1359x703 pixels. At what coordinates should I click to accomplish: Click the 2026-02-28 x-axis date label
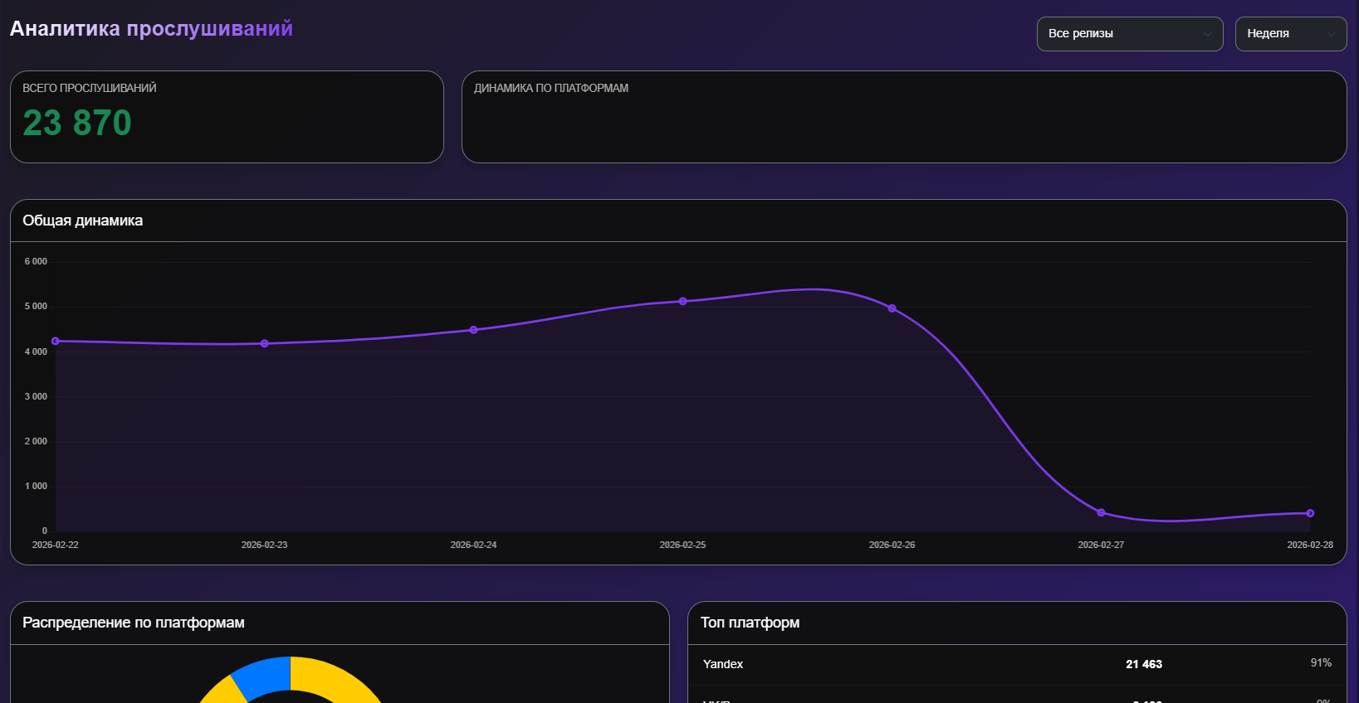[1310, 545]
